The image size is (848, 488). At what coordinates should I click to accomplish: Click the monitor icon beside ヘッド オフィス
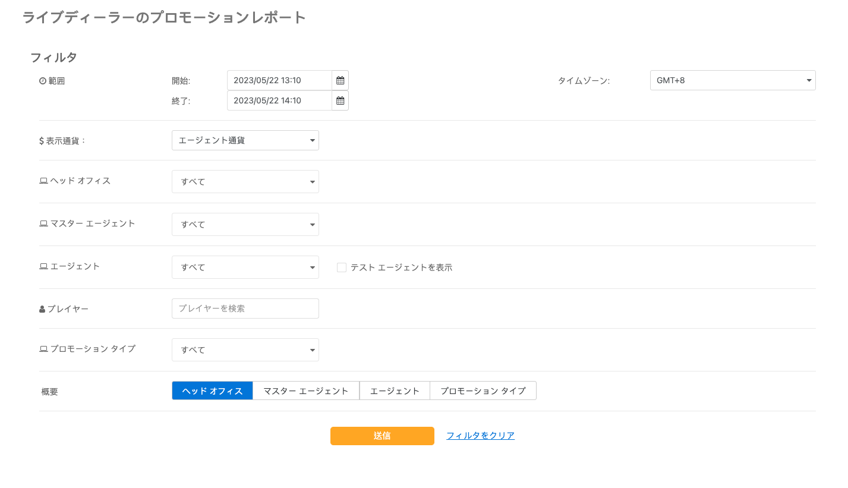pos(43,181)
